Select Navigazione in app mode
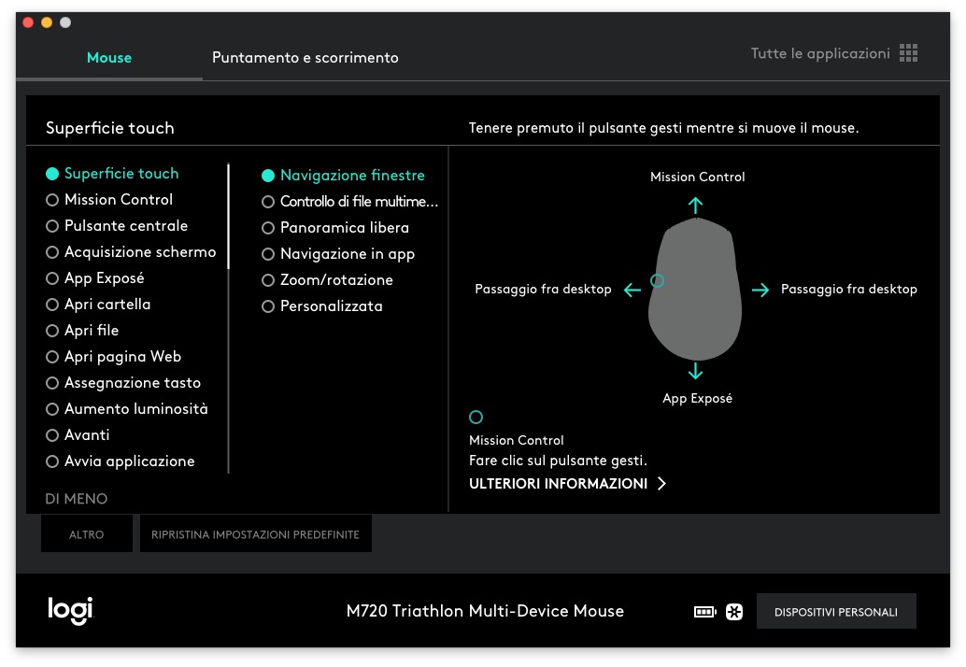 [338, 254]
